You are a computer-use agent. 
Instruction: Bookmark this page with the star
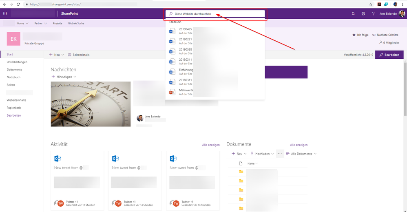[371, 4]
